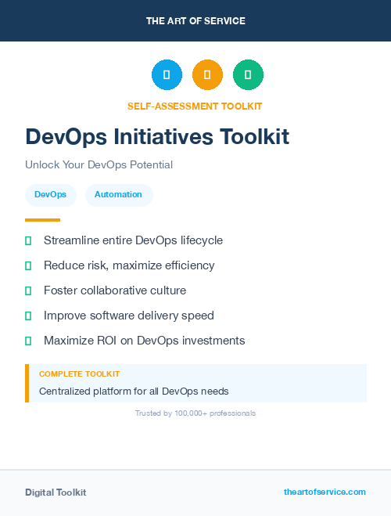Click text Improve software delivery speed
Image resolution: width=391 pixels, height=516 pixels.
pos(129,316)
